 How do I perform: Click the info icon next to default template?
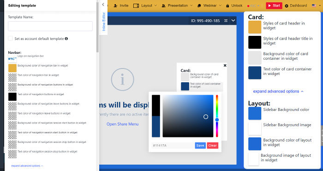66,39
